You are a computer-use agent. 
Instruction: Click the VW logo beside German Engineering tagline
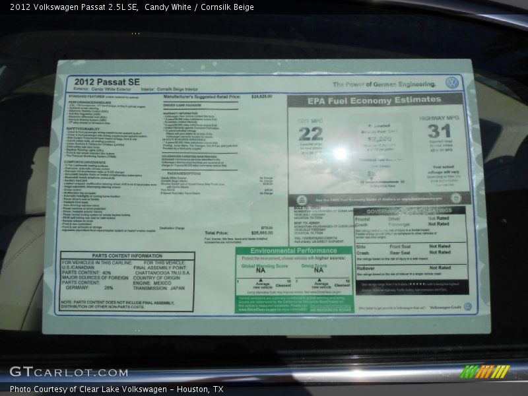tap(452, 82)
